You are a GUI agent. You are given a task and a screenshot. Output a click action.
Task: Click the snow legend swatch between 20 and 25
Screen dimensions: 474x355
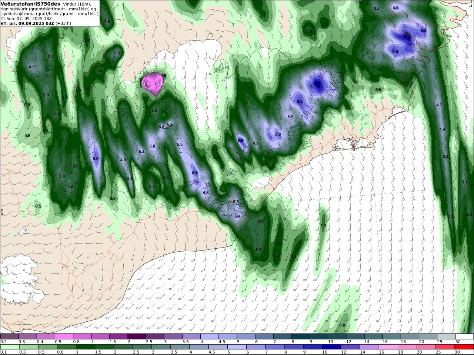(428, 336)
